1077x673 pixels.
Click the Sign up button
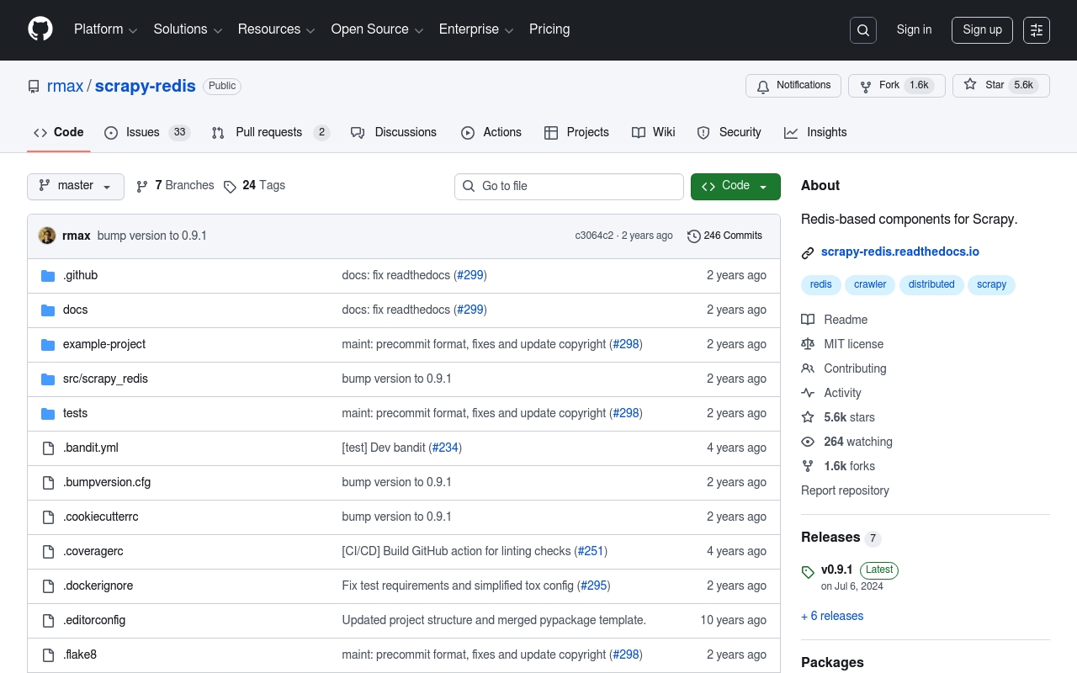[x=982, y=30]
